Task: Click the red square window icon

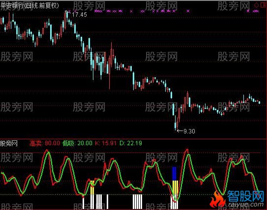Action: 263,5
